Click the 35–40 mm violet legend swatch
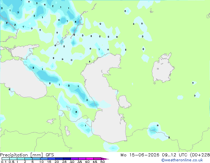This screenshot has width=210, height=163. [82, 159]
